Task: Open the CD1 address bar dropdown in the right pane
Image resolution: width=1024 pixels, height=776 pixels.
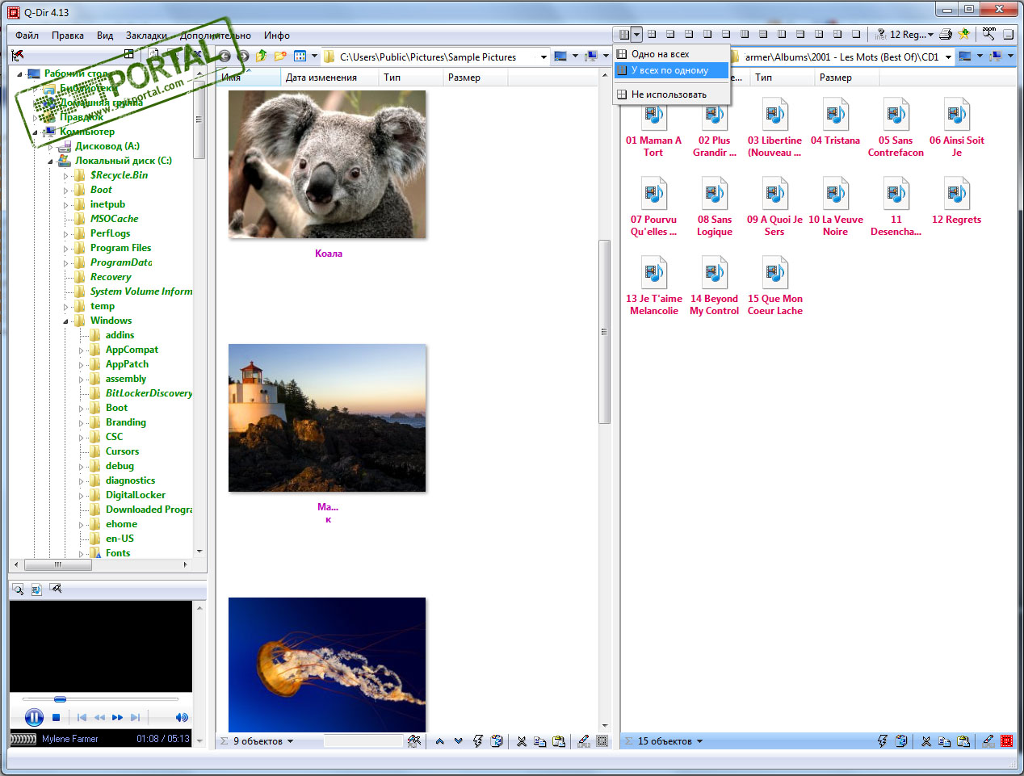Action: 948,57
